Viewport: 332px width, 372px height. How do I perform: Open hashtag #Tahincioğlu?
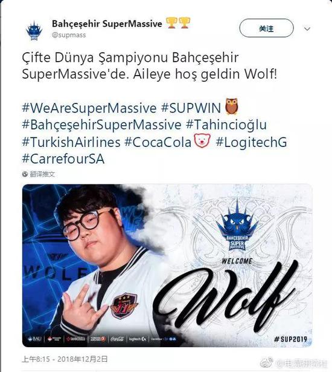pos(226,125)
